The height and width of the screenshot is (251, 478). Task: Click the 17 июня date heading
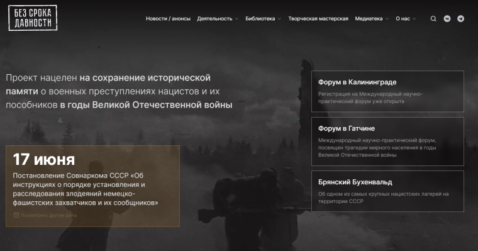pos(44,160)
